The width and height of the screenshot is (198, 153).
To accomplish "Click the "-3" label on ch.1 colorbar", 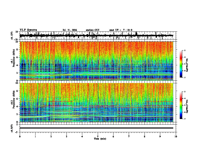I will tap(184, 50).
